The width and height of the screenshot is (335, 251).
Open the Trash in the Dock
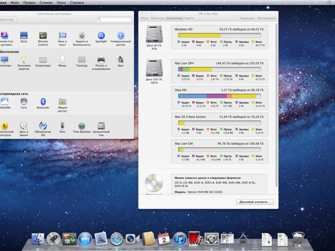click(298, 238)
